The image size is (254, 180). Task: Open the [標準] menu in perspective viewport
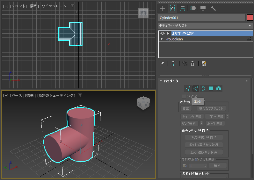pos(31,95)
